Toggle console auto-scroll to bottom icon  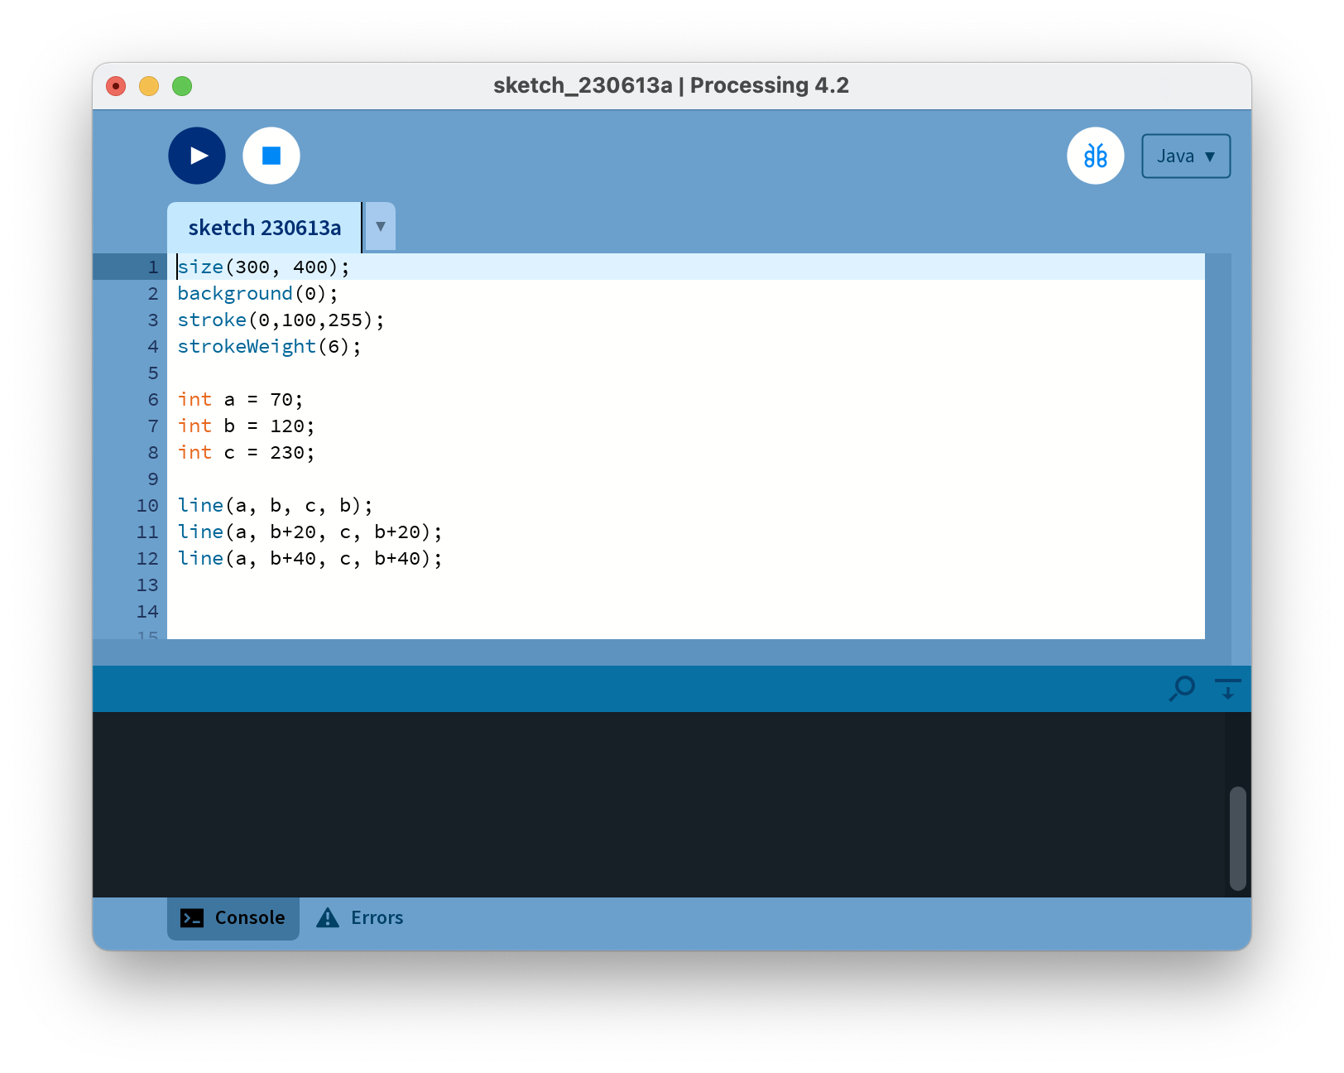pyautogui.click(x=1227, y=688)
